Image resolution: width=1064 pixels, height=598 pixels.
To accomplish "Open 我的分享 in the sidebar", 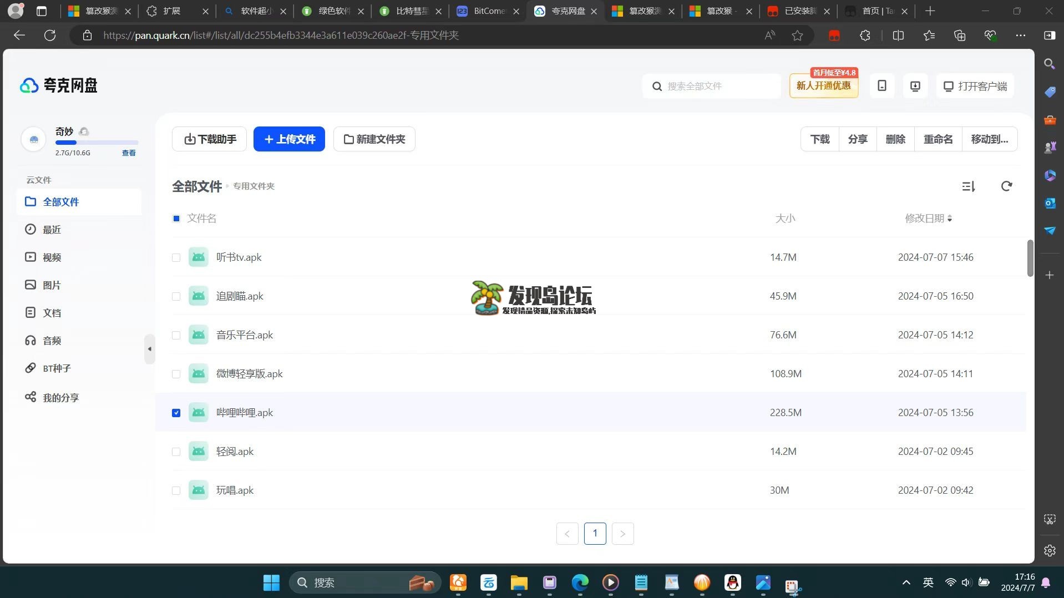I will click(x=79, y=398).
